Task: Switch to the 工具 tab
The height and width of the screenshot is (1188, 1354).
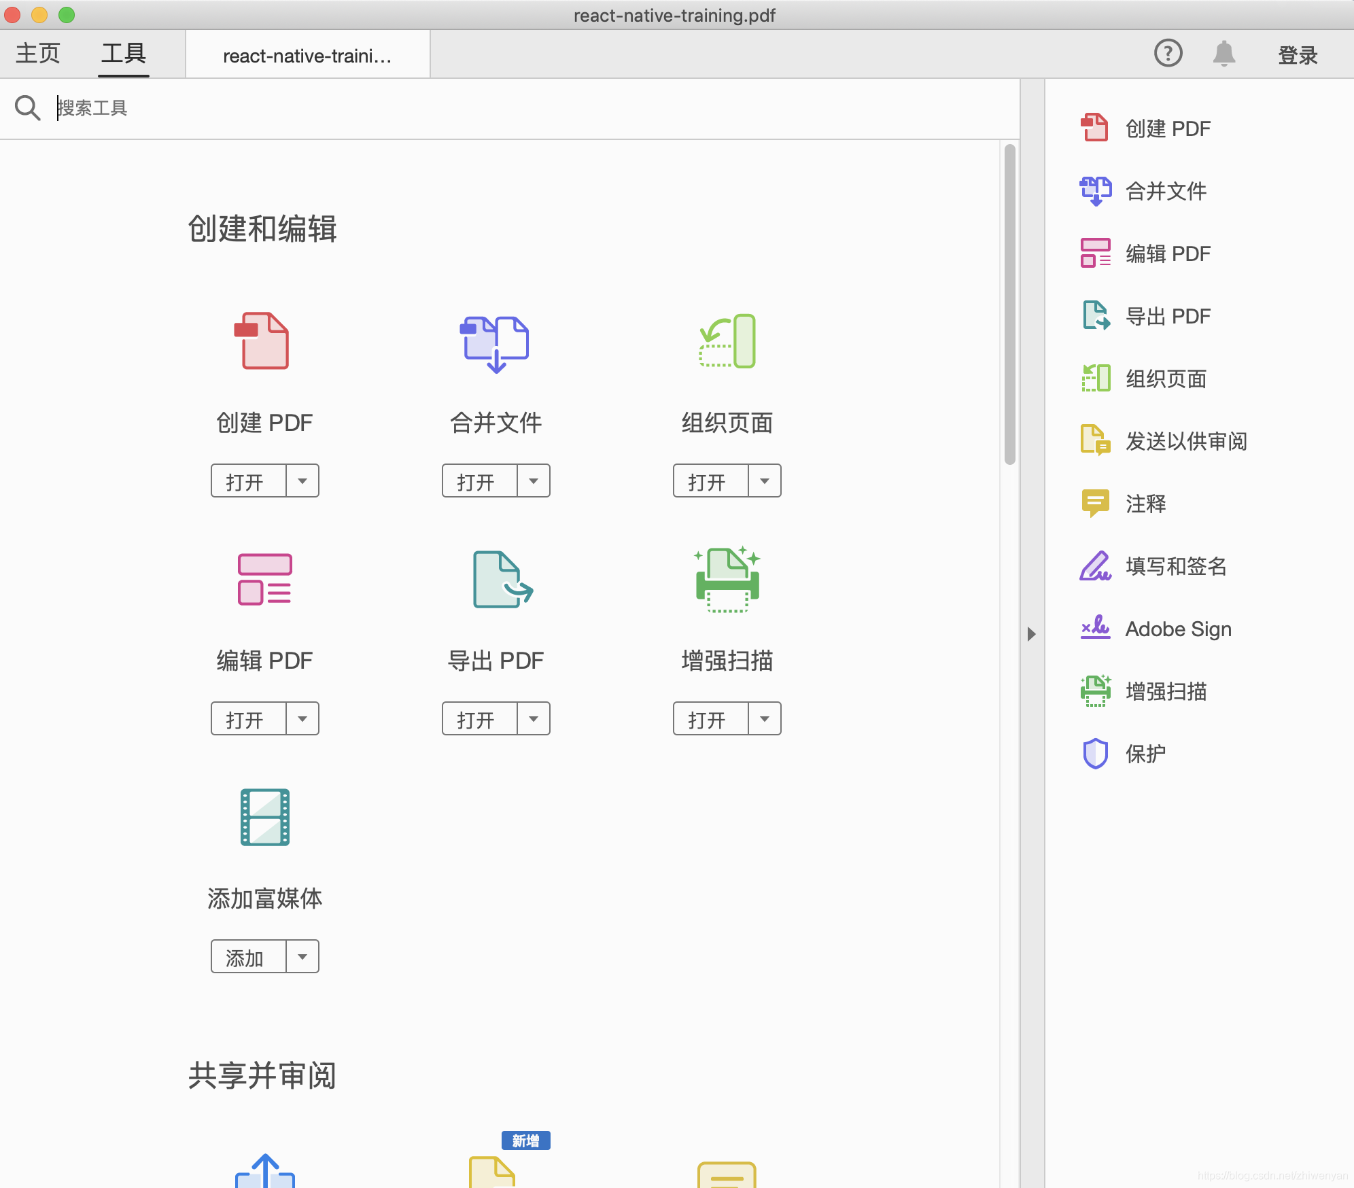Action: pos(124,53)
